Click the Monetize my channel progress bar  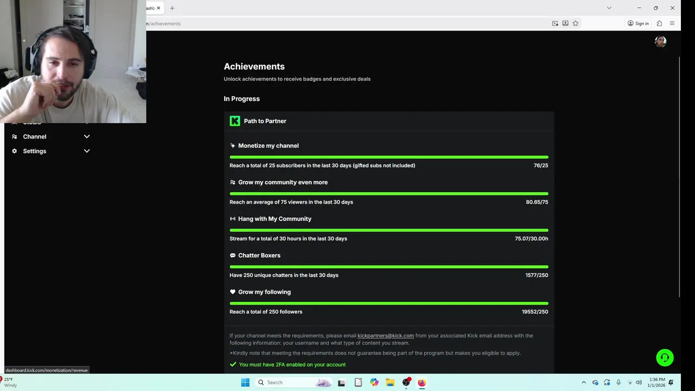pyautogui.click(x=389, y=157)
